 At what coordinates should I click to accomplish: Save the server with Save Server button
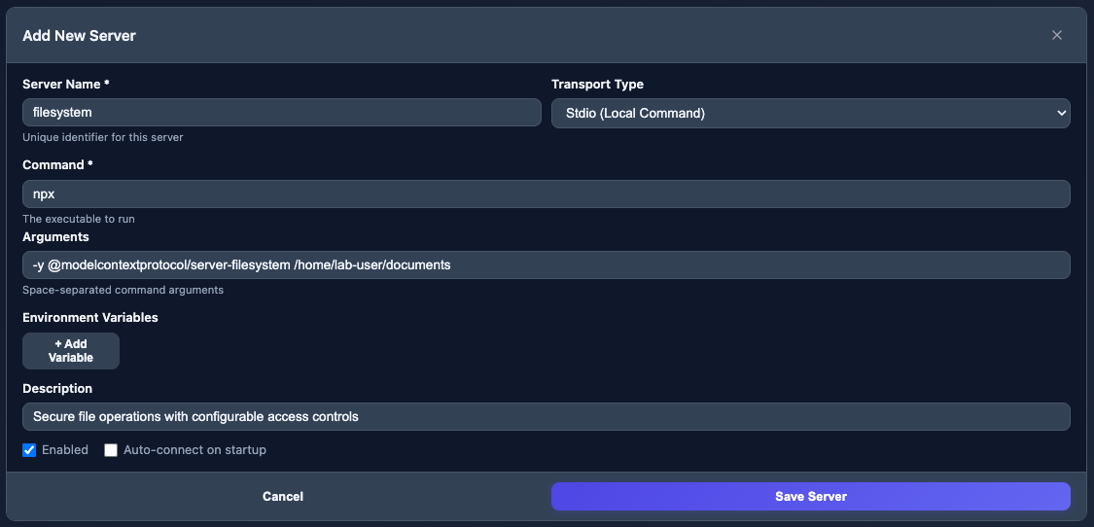pos(810,496)
